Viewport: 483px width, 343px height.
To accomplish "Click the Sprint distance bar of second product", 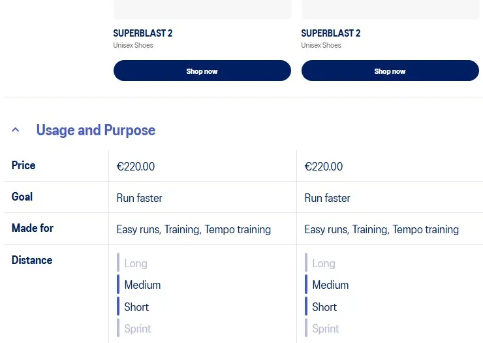I will [x=306, y=328].
